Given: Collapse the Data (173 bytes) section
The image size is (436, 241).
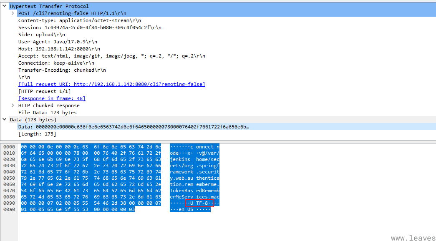Looking at the screenshot, I should point(5,120).
